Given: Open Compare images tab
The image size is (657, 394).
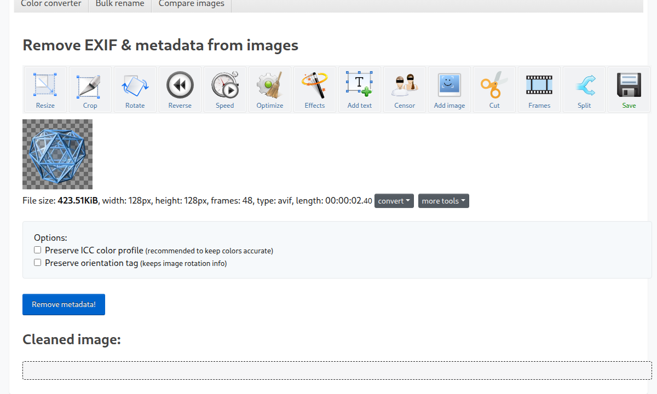Looking at the screenshot, I should click(192, 4).
